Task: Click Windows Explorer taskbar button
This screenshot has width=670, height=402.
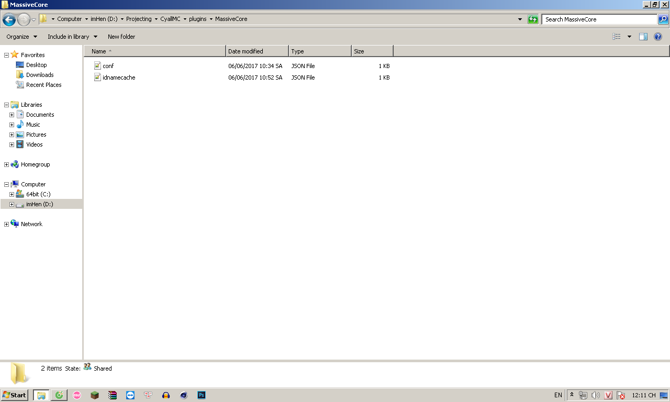Action: click(41, 395)
